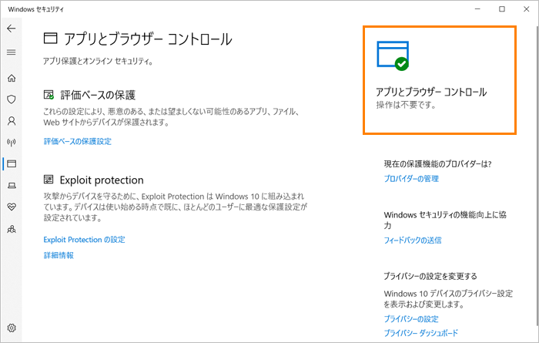Click the Exploit protection heading
Viewport: 539px width, 343px height.
pos(102,180)
